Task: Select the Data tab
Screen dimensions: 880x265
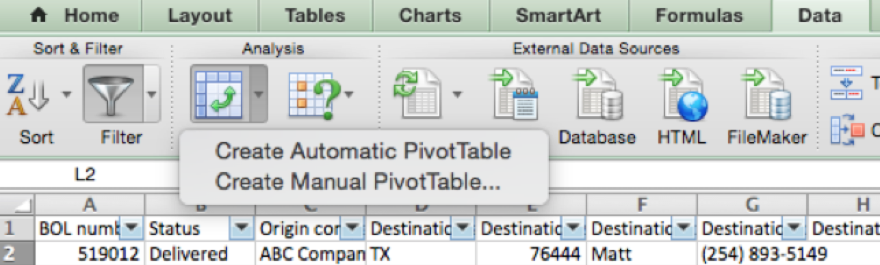Action: point(820,15)
